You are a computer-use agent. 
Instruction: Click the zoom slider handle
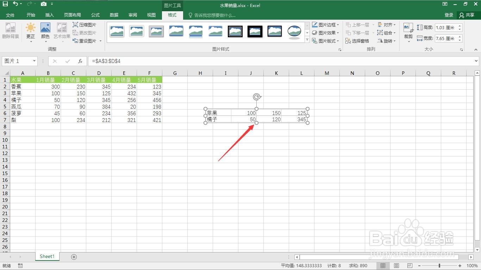tap(439, 266)
